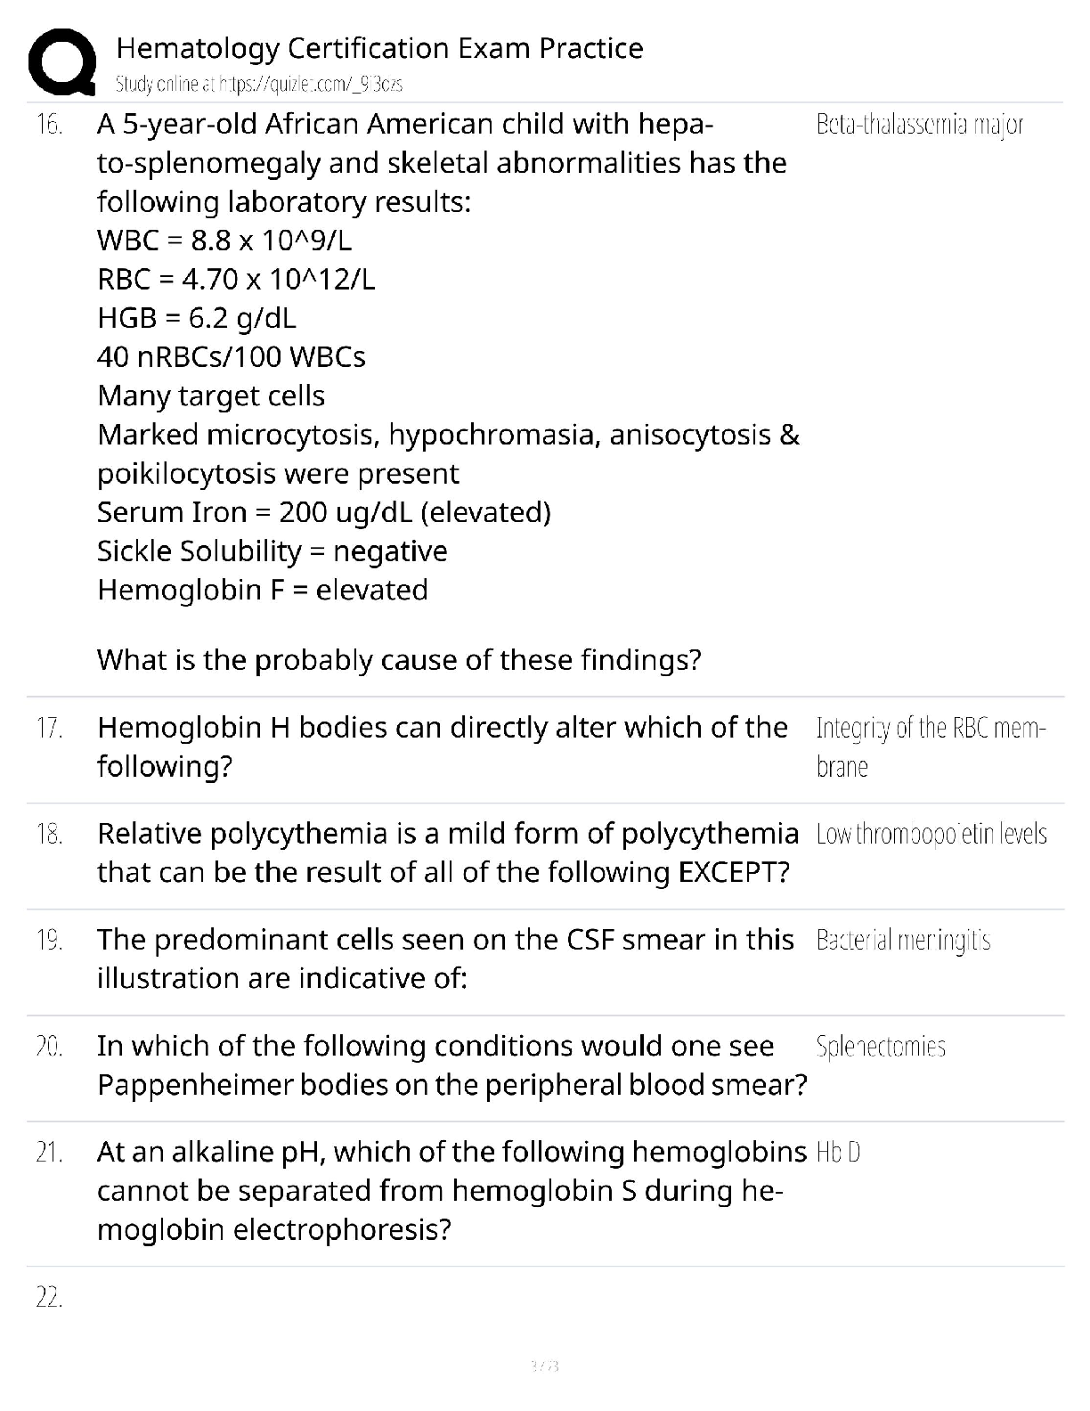The height and width of the screenshot is (1411, 1090).
Task: Click the empty question 22 number
Action: (x=49, y=1298)
